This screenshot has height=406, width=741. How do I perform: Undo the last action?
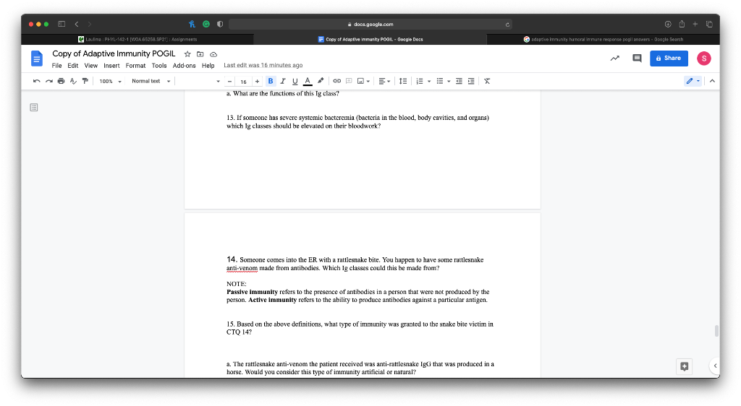tap(36, 81)
